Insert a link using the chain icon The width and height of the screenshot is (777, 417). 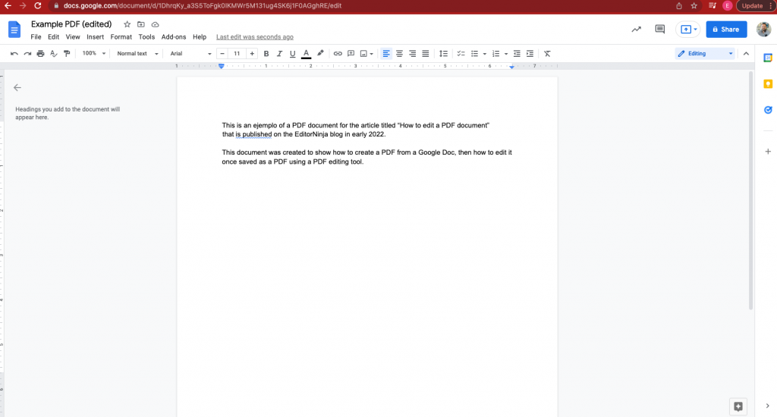[338, 54]
